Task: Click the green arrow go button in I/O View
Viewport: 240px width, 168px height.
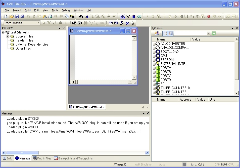Action: pyautogui.click(x=214, y=33)
